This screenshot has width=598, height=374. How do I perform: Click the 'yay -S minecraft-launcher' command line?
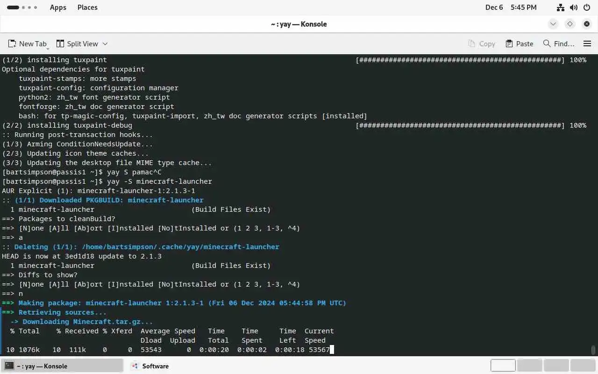tap(107, 181)
